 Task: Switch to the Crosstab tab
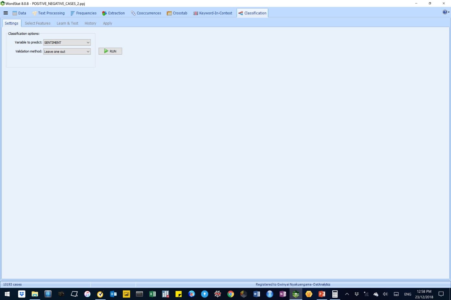[x=177, y=13]
